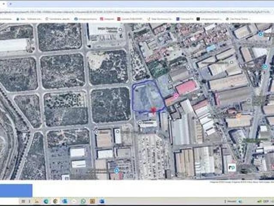Click the red location pin on the map
The width and height of the screenshot is (274, 206).
pos(153,111)
